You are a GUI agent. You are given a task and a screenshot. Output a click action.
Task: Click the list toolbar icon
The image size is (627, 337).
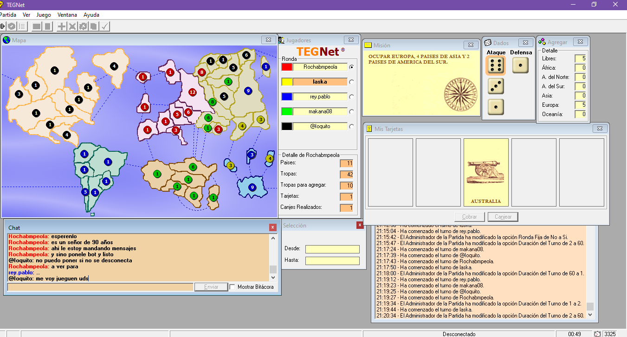[x=22, y=26]
